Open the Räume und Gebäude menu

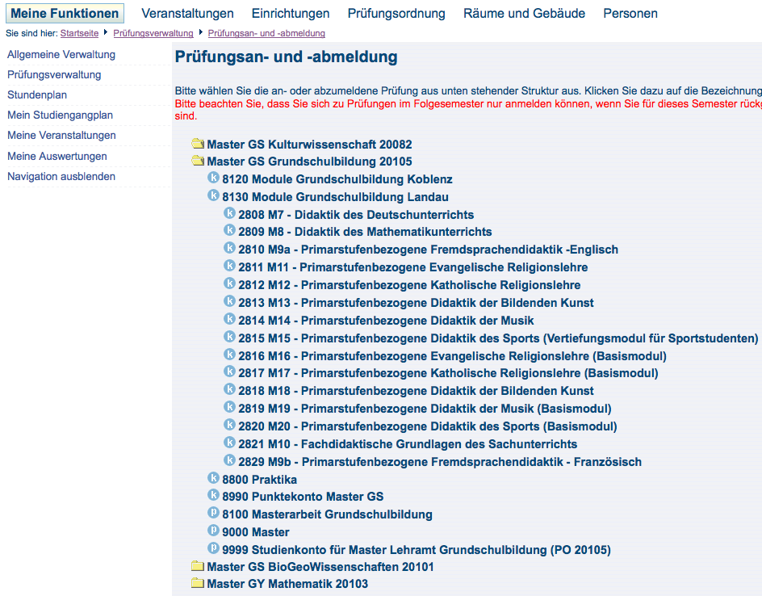point(524,14)
